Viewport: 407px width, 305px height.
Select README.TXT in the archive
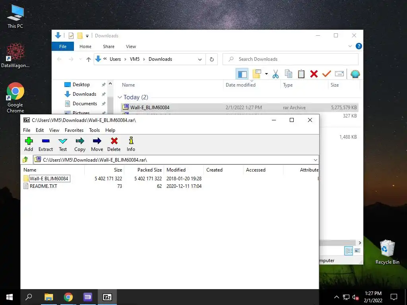[x=43, y=186]
